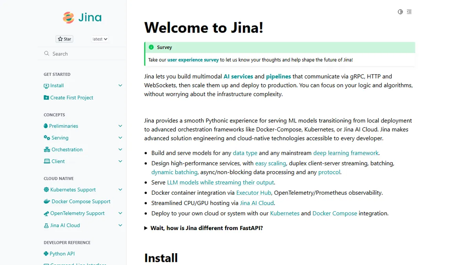Expand the Preliminaries section chevron
The height and width of the screenshot is (265, 471).
[x=120, y=126]
